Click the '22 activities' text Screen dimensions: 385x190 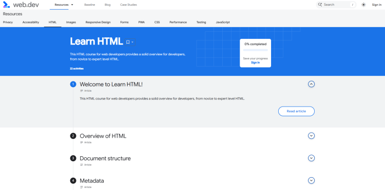(76, 69)
